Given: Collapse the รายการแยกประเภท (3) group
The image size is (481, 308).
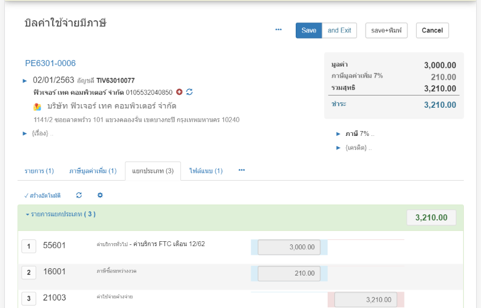Looking at the screenshot, I should click(x=28, y=215).
